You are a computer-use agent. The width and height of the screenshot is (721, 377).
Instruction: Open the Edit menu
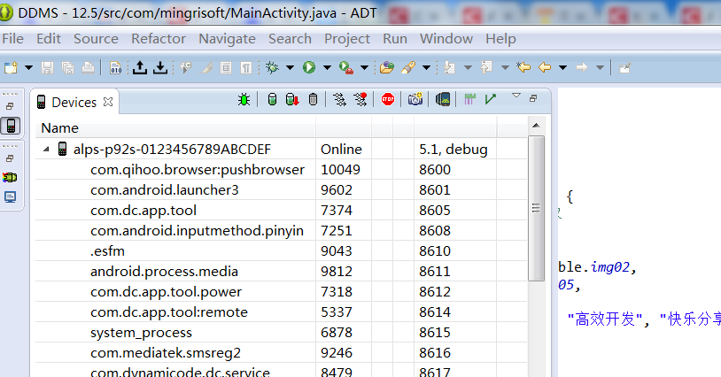(49, 39)
